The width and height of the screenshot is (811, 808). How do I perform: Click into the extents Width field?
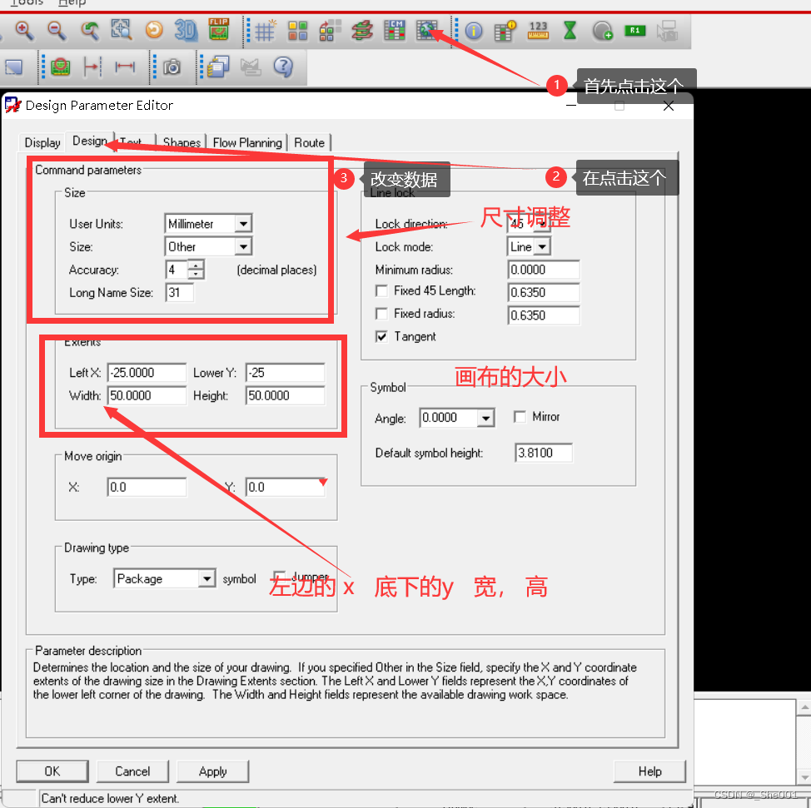click(x=147, y=396)
